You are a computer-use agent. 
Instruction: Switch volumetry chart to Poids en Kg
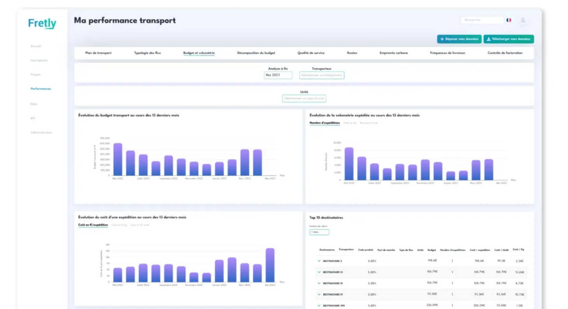click(x=350, y=123)
